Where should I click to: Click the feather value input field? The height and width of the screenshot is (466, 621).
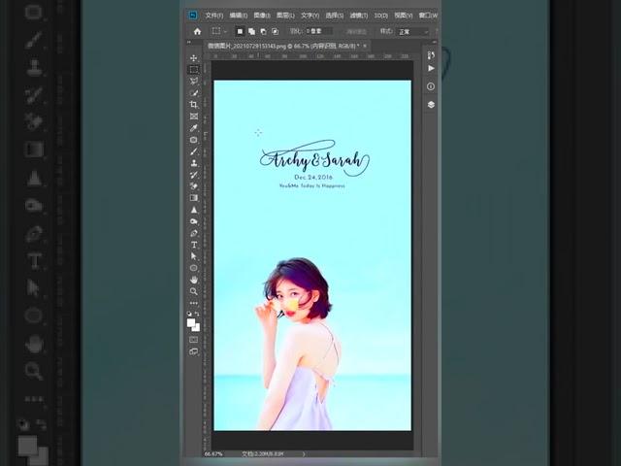click(318, 31)
